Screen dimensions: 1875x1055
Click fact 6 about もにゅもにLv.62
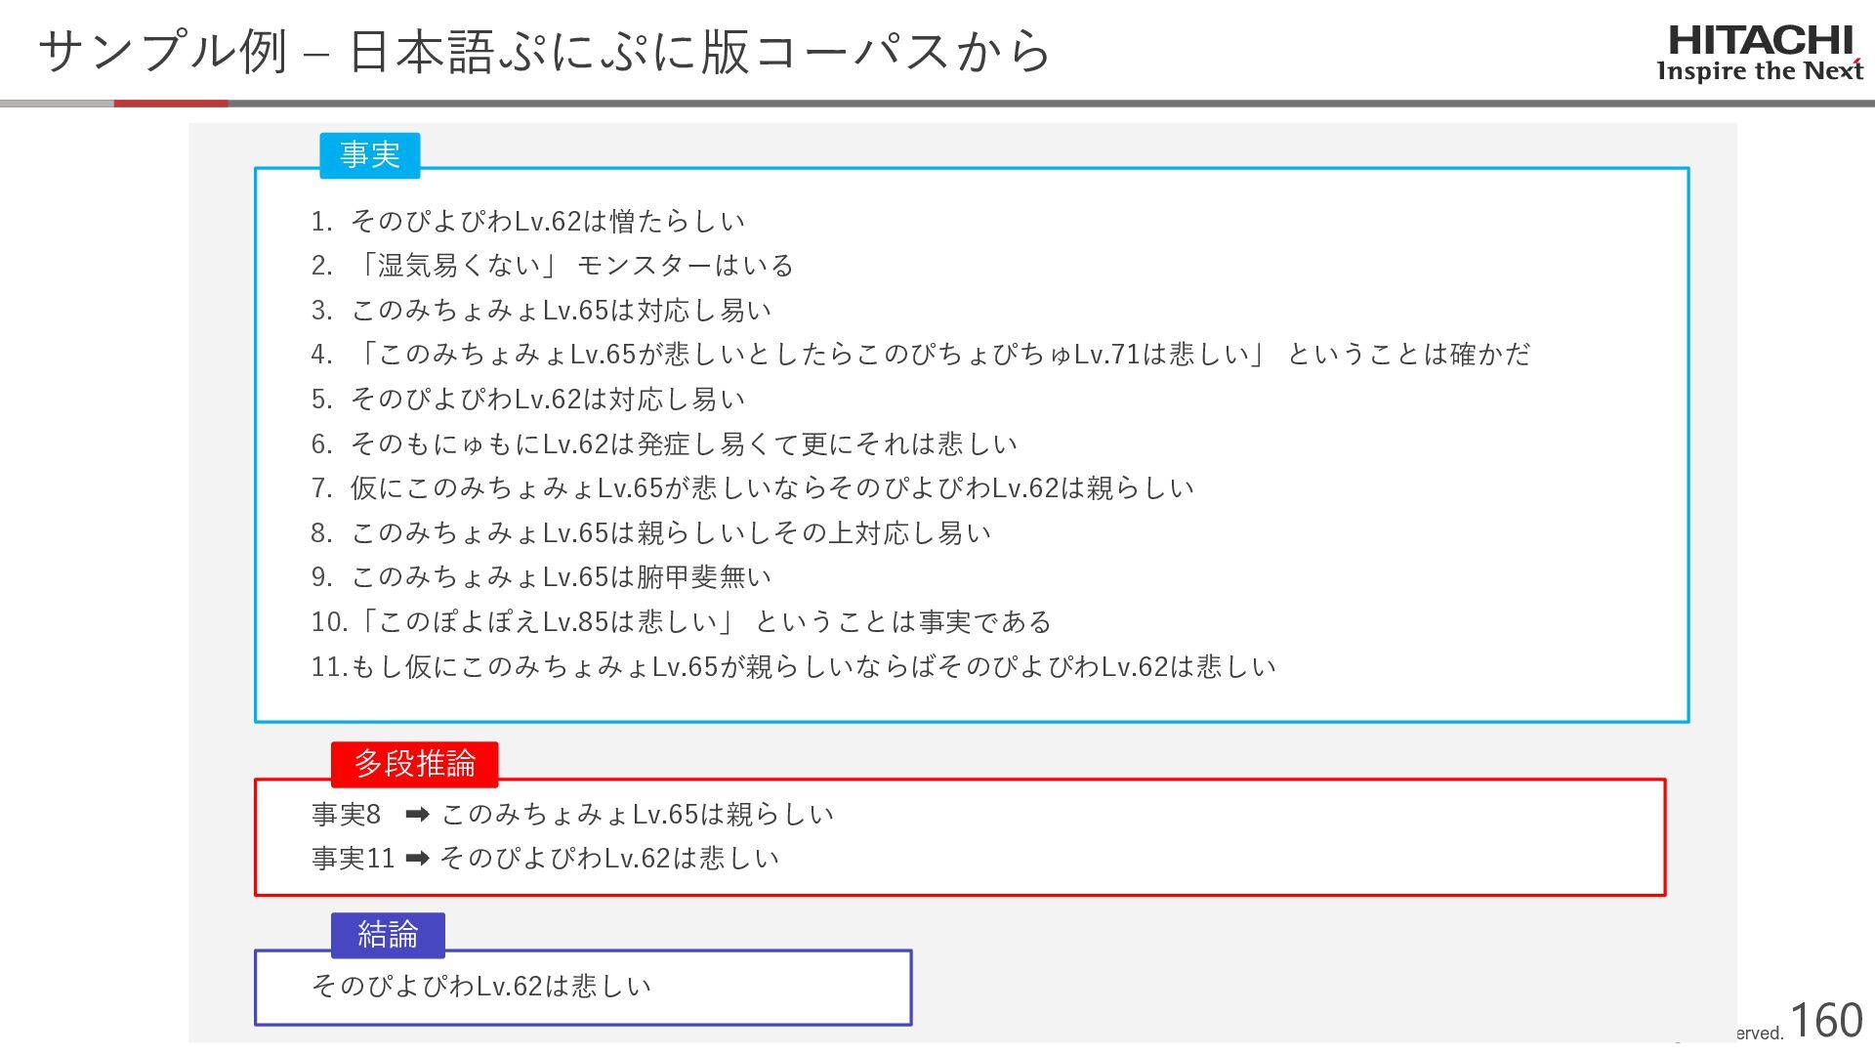[x=665, y=444]
